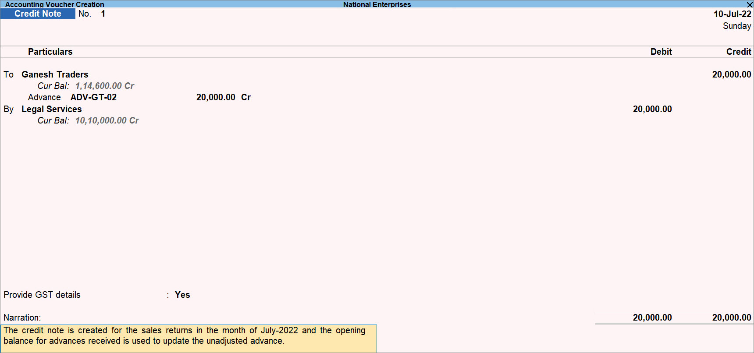Click the Credit column header

click(739, 52)
